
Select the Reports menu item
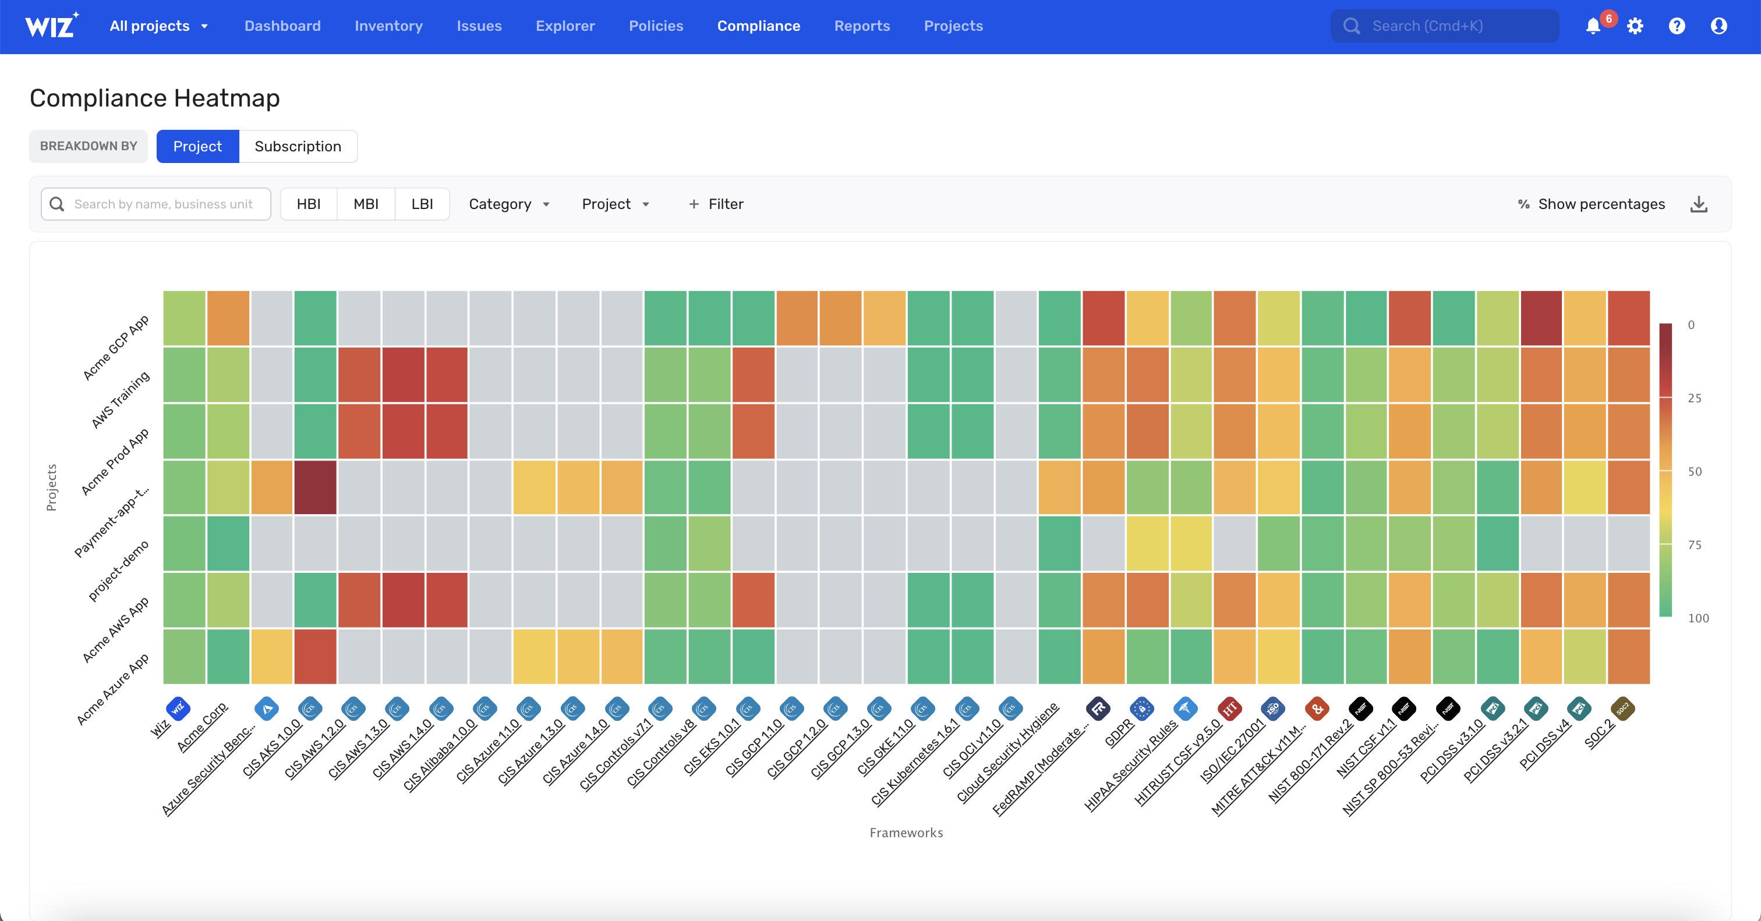[x=861, y=26]
